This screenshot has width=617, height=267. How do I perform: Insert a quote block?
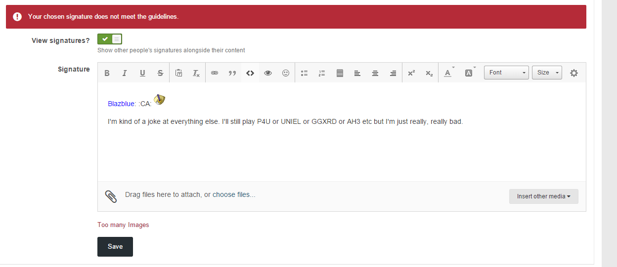[x=232, y=73]
